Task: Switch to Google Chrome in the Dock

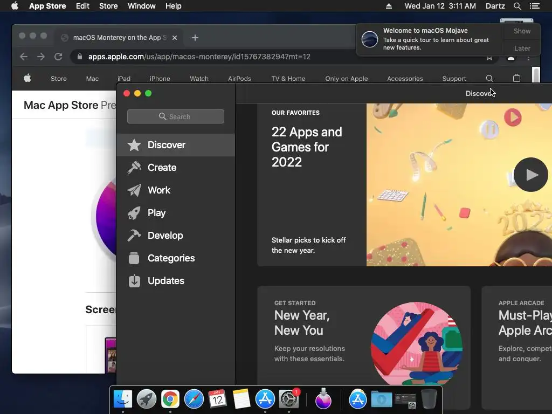Action: [x=170, y=399]
